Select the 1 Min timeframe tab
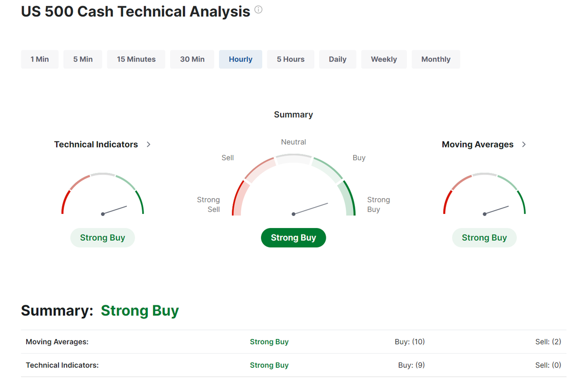 [39, 59]
